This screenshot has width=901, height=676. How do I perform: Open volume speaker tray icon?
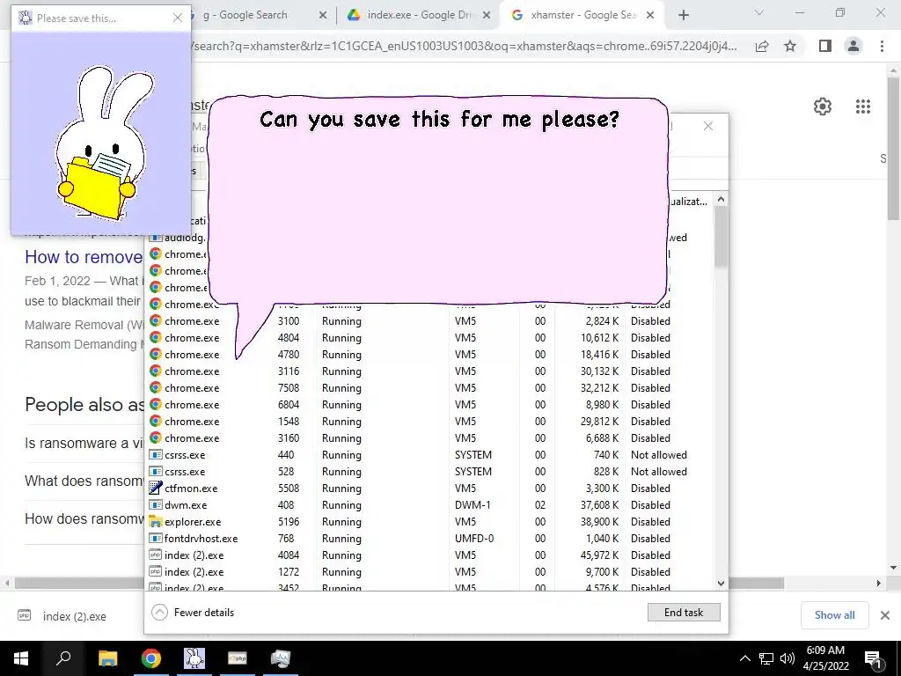pos(787,658)
